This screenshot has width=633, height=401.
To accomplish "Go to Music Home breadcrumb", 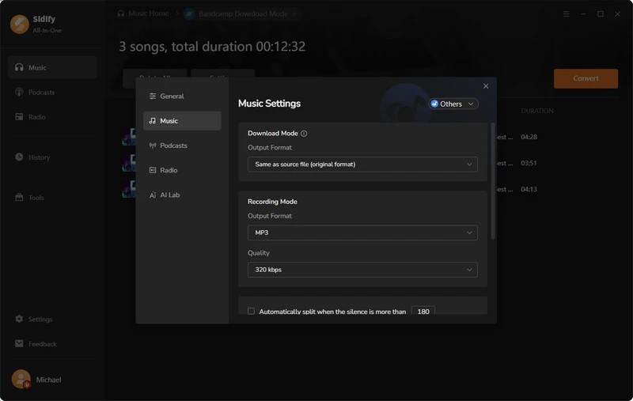I will click(143, 13).
